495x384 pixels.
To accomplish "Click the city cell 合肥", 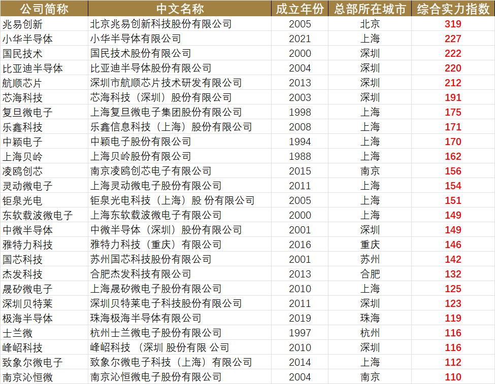I will click(370, 274).
